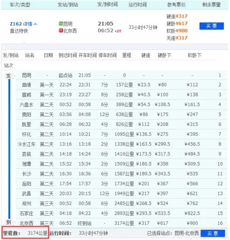Click the bottom 买票 button beside 昆明-北京西
Screen dimensions: 230x240
(x=213, y=234)
